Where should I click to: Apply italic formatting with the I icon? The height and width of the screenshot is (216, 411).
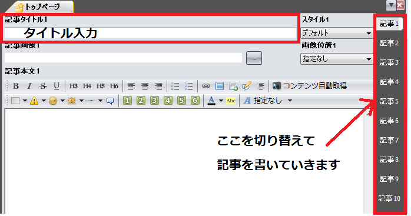click(29, 86)
